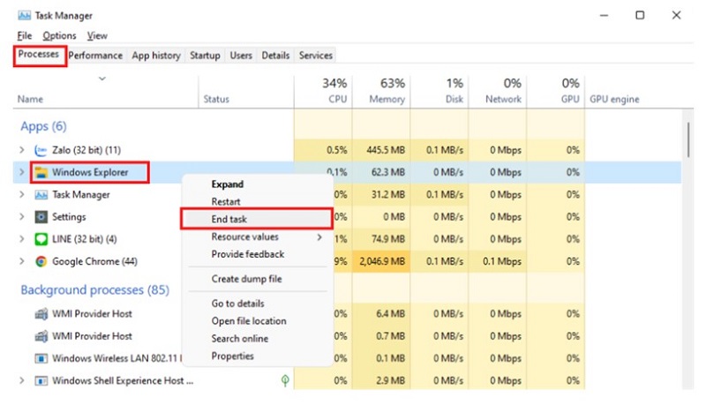706x405 pixels.
Task: Click the Background processes (85) heading
Action: pyautogui.click(x=95, y=289)
